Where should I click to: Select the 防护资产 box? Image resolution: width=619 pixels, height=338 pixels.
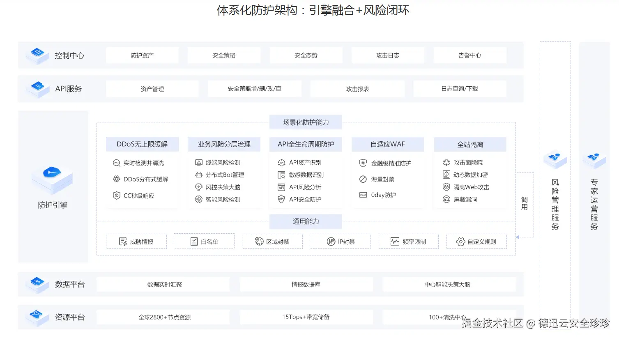tap(142, 55)
